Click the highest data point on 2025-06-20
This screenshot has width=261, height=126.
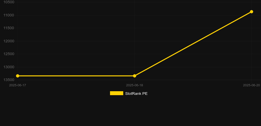251,12
